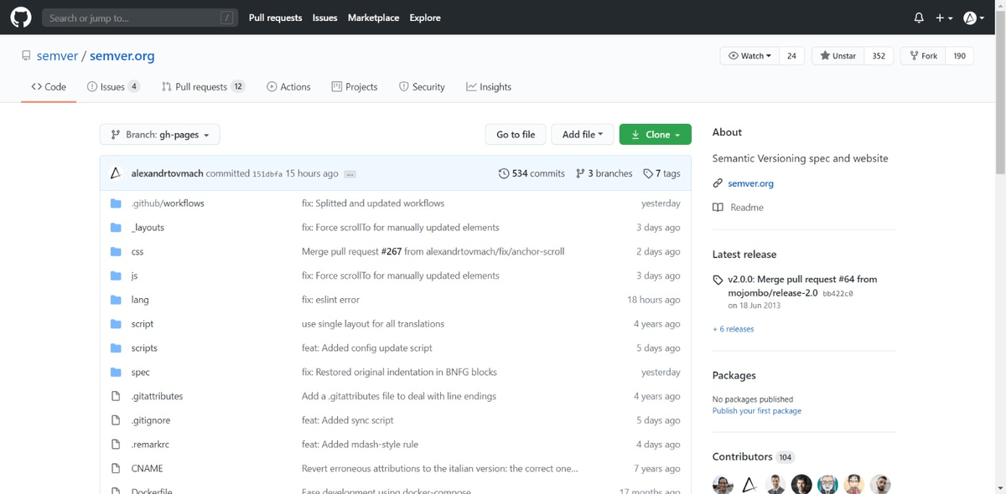View the 3 branches link
Viewport: 1006px width, 494px height.
pyautogui.click(x=604, y=173)
